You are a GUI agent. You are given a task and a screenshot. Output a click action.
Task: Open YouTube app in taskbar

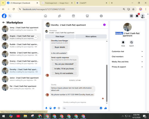tap(18, 116)
